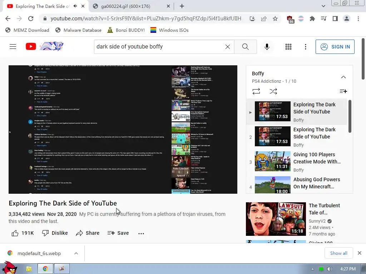Bookmark this page with the star icon

pos(275,19)
